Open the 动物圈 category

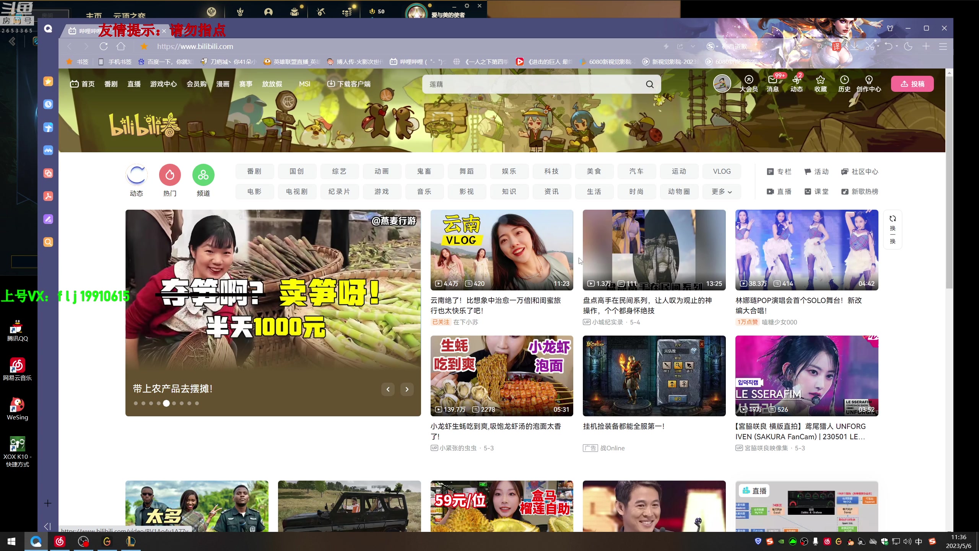click(679, 191)
